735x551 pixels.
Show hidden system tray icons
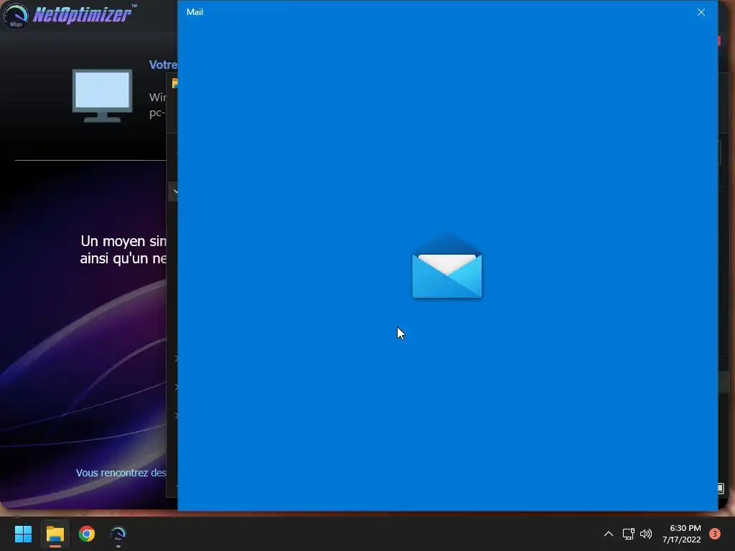click(x=609, y=534)
